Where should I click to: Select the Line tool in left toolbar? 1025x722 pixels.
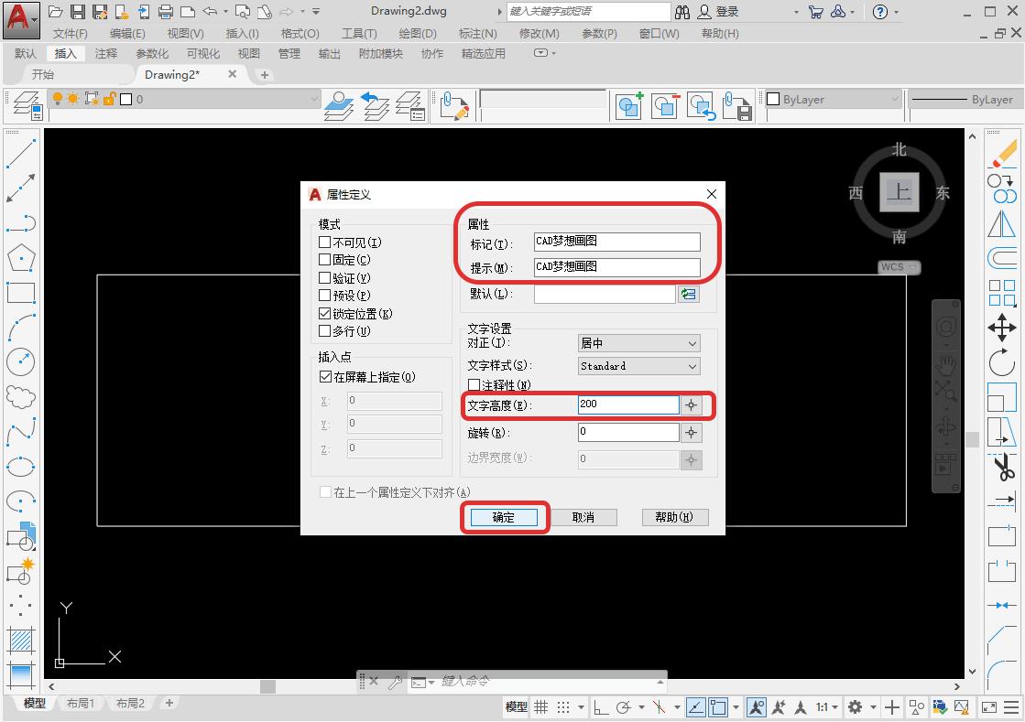click(21, 151)
